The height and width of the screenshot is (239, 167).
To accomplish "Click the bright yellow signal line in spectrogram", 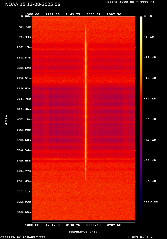I will [86, 102].
